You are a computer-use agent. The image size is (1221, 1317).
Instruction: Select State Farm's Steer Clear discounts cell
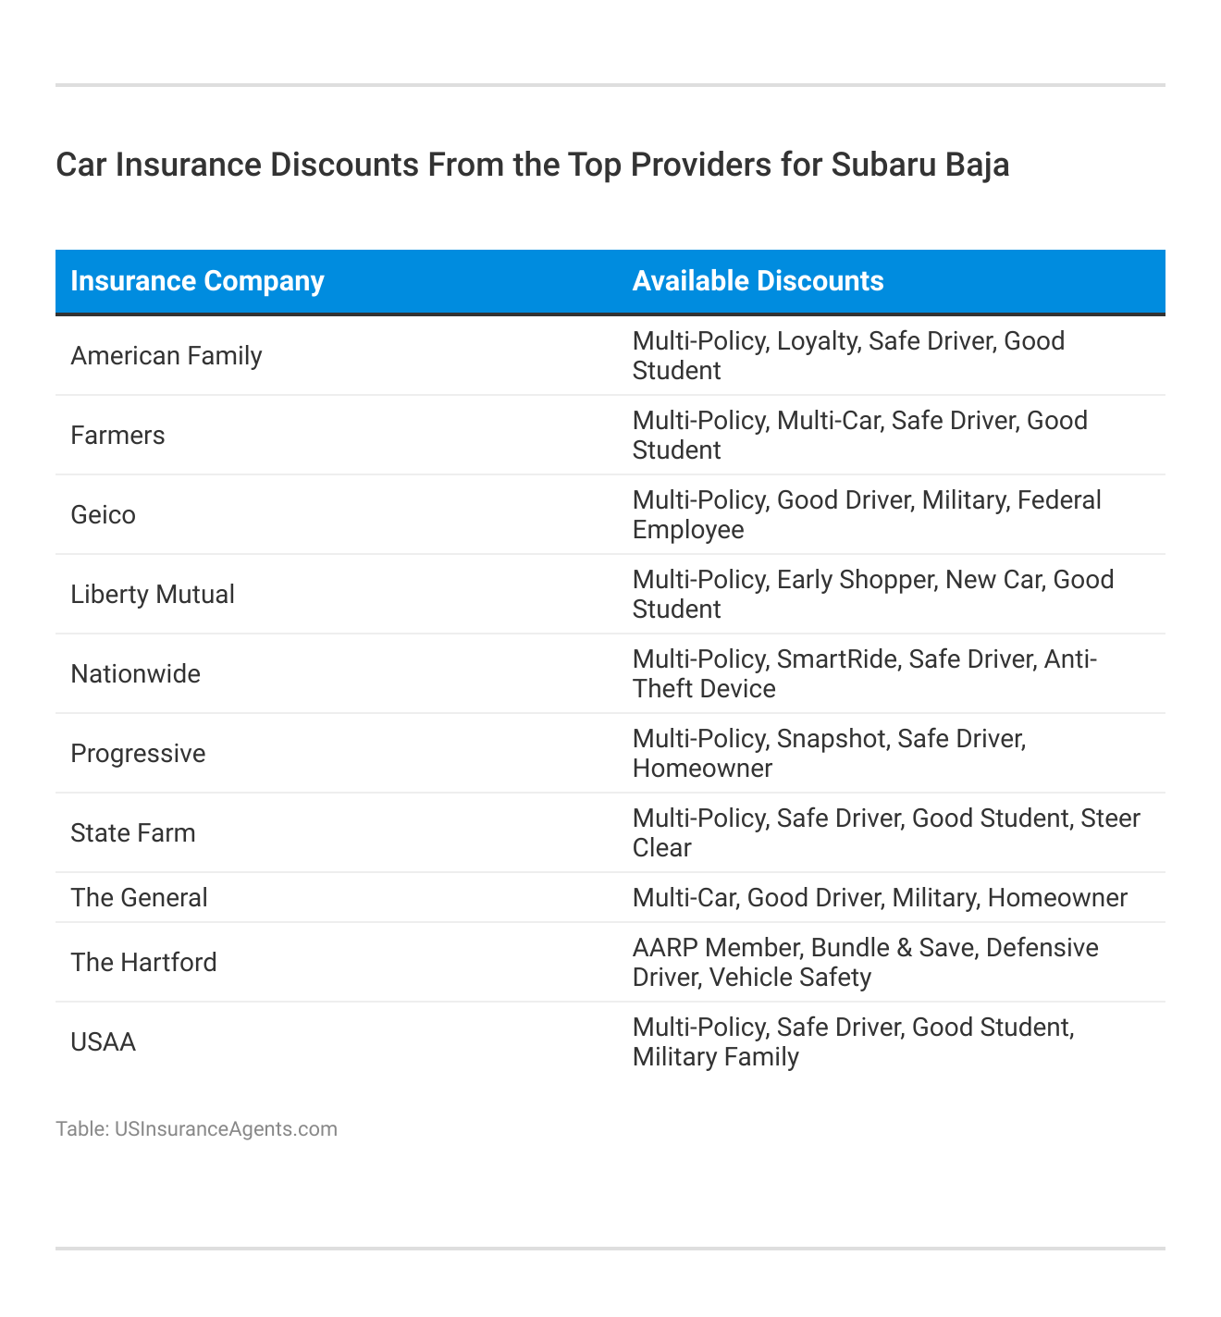885,833
